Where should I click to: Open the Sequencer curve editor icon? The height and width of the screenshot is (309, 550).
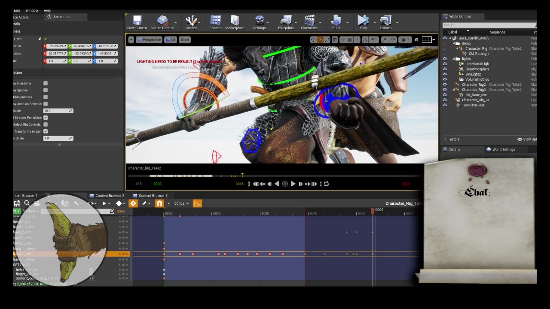click(197, 203)
